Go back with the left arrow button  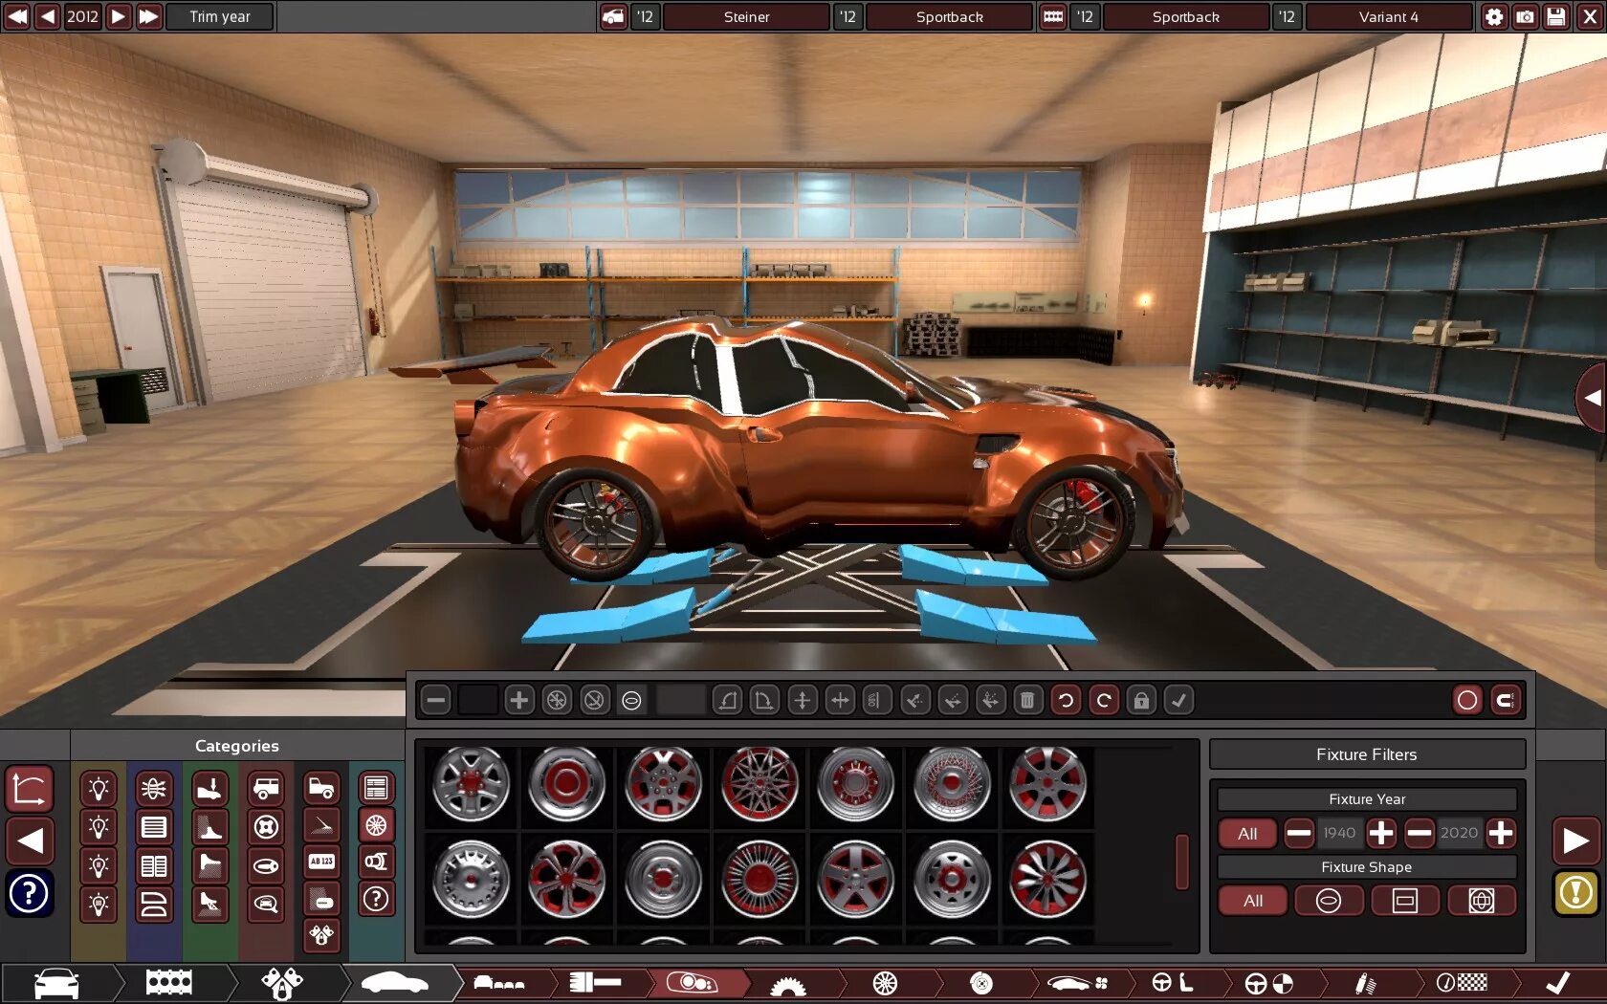pos(29,841)
